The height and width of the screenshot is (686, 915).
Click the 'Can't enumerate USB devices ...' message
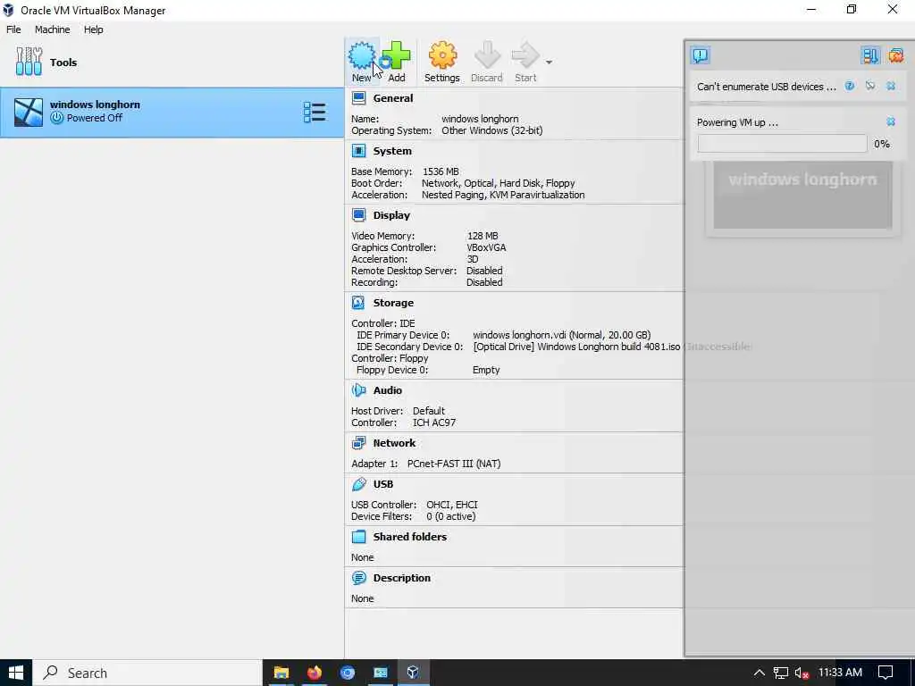(766, 87)
